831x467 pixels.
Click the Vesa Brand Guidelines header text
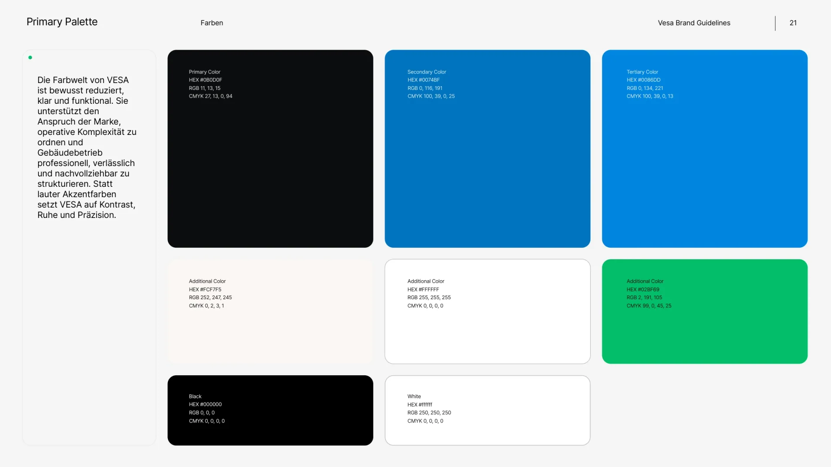694,23
